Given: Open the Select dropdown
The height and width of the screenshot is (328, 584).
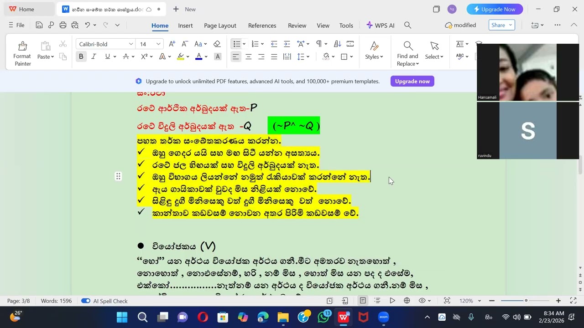Looking at the screenshot, I should pyautogui.click(x=434, y=51).
